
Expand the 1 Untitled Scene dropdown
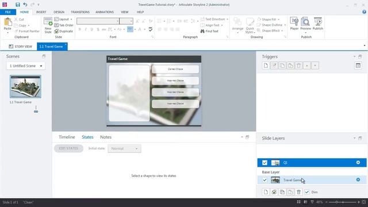[x=26, y=66]
